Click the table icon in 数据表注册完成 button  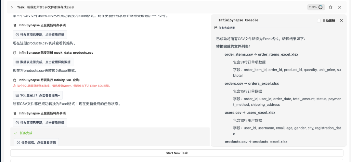17,62
